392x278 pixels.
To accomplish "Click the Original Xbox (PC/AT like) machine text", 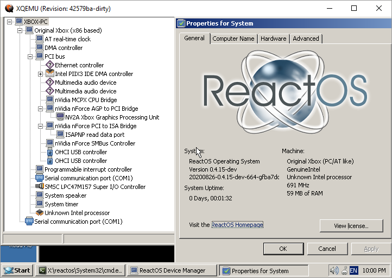I will coord(320,161).
